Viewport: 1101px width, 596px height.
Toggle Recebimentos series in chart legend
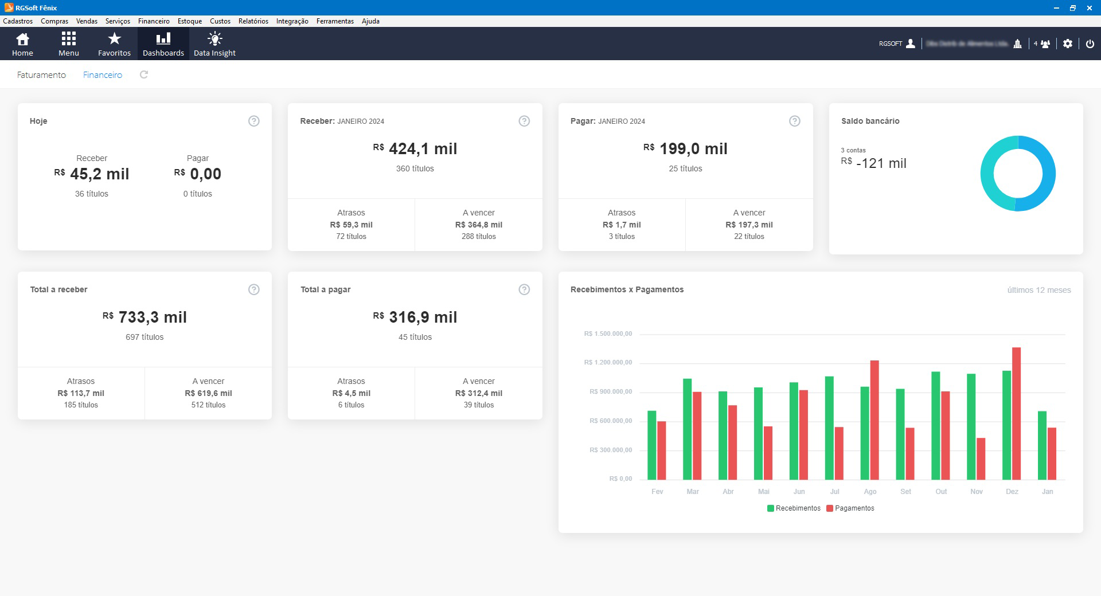point(794,508)
